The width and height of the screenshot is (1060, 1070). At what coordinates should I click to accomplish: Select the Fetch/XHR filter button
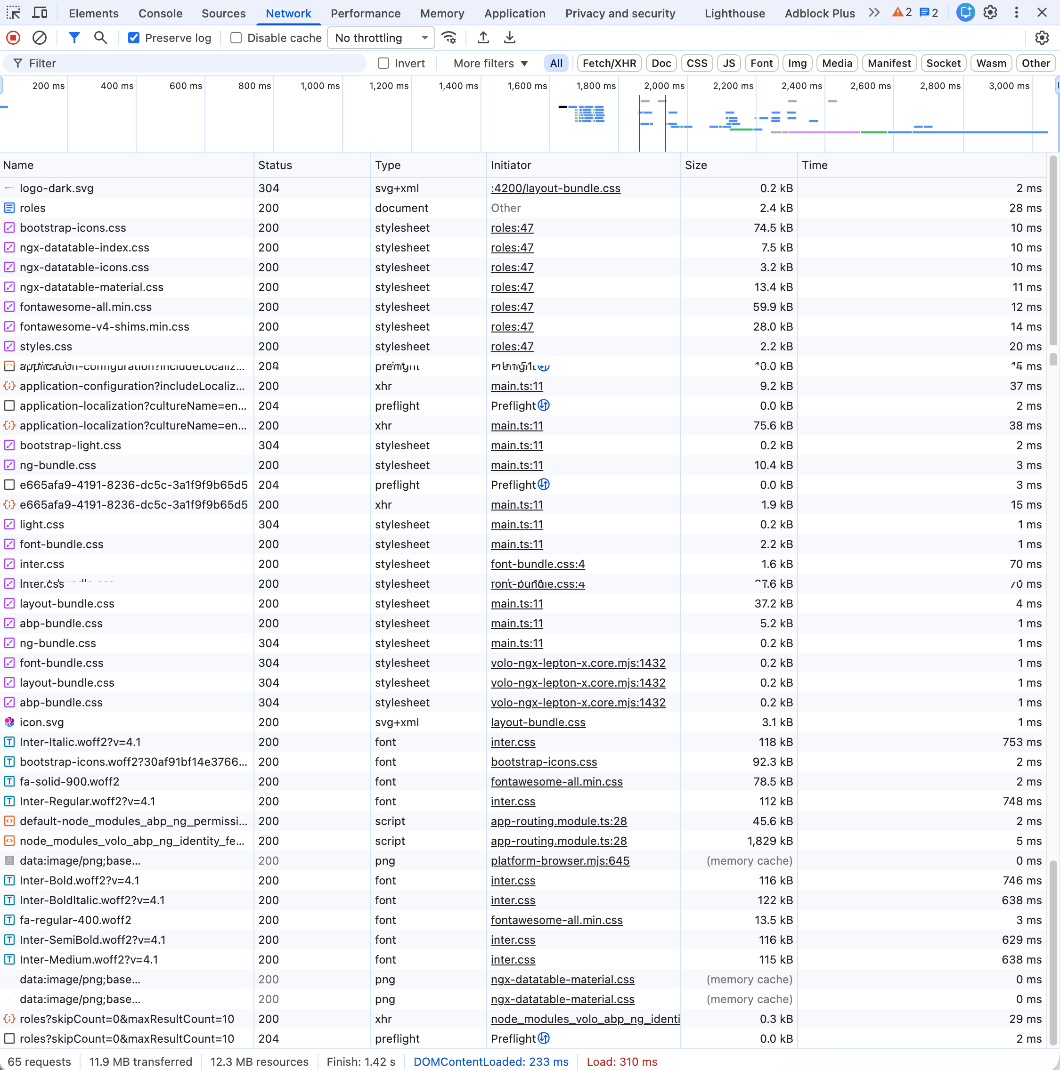(609, 63)
